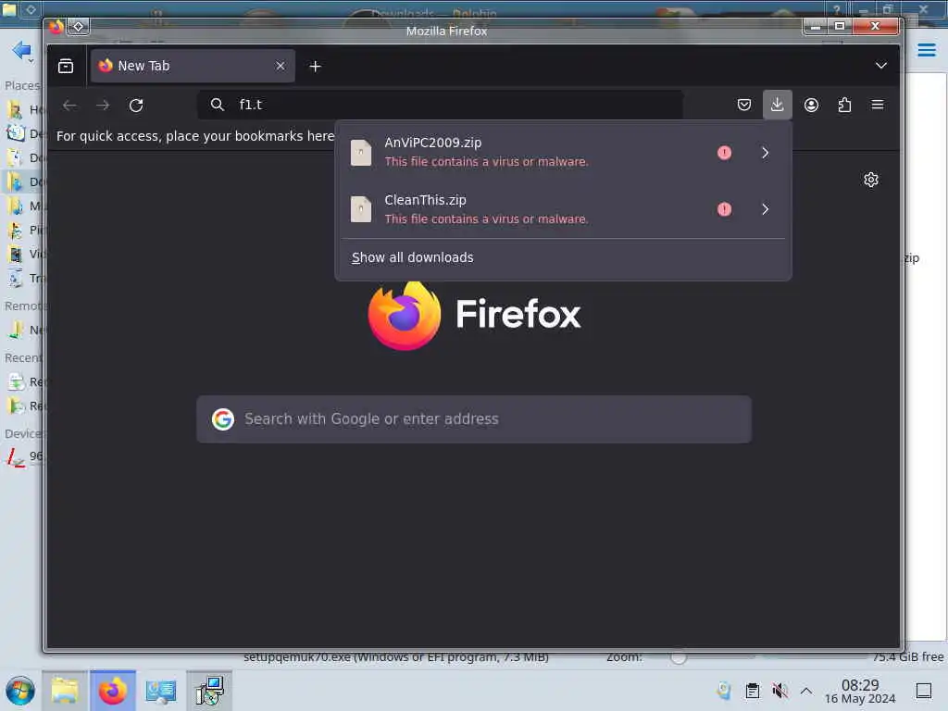Open a new tab with plus button
This screenshot has width=948, height=711.
pyautogui.click(x=315, y=67)
